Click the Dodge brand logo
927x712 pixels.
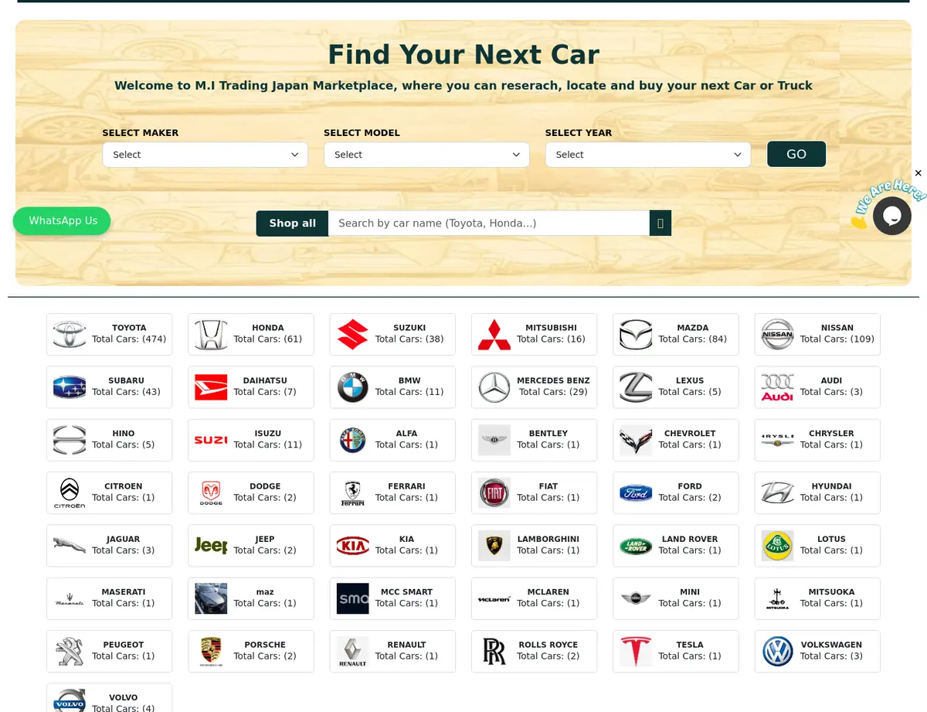211,493
